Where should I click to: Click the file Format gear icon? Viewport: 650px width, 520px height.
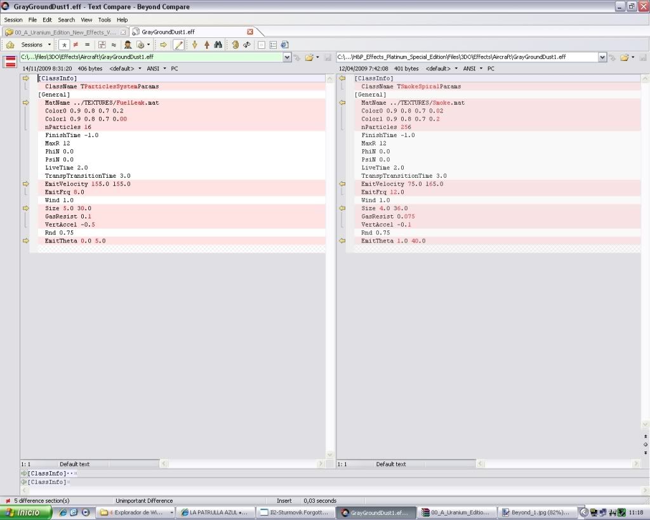click(x=140, y=45)
